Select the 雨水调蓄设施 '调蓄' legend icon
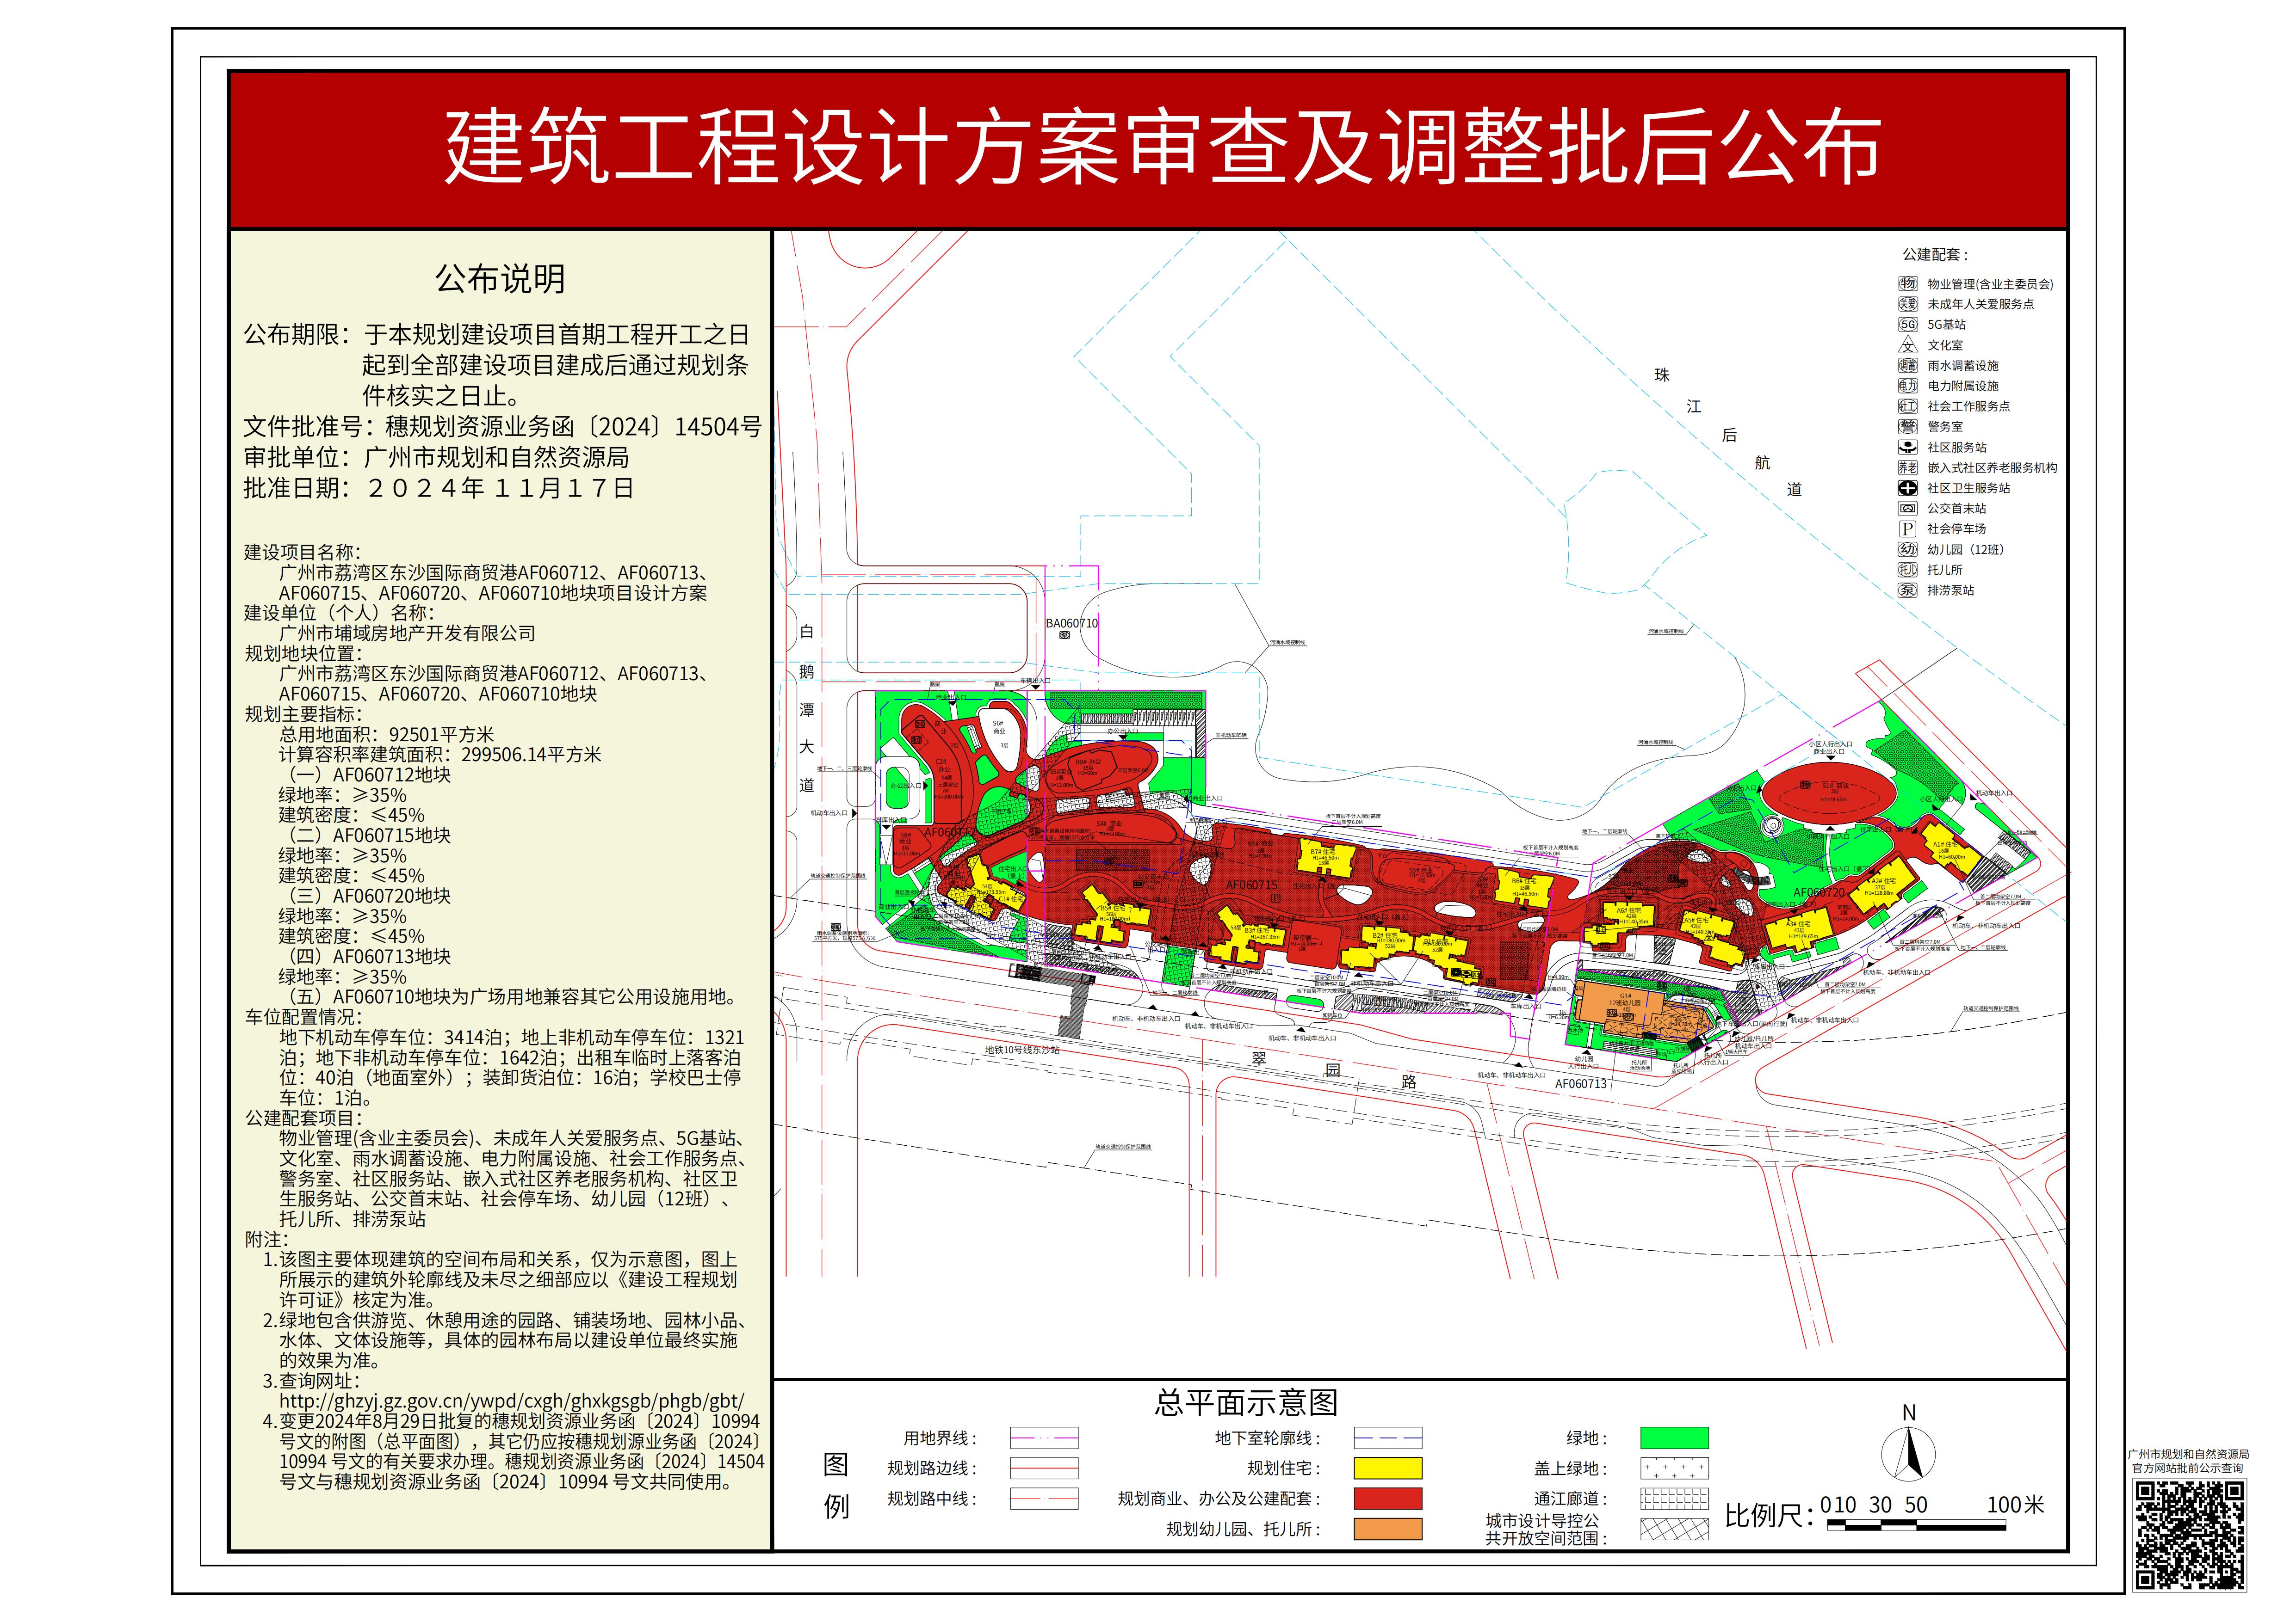2296x1622 pixels. pyautogui.click(x=1908, y=366)
